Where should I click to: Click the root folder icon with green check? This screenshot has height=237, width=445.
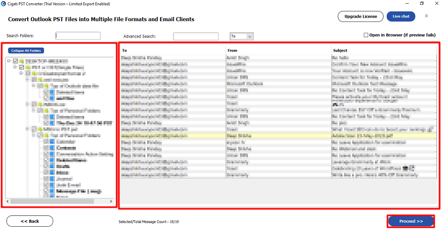[22, 61]
